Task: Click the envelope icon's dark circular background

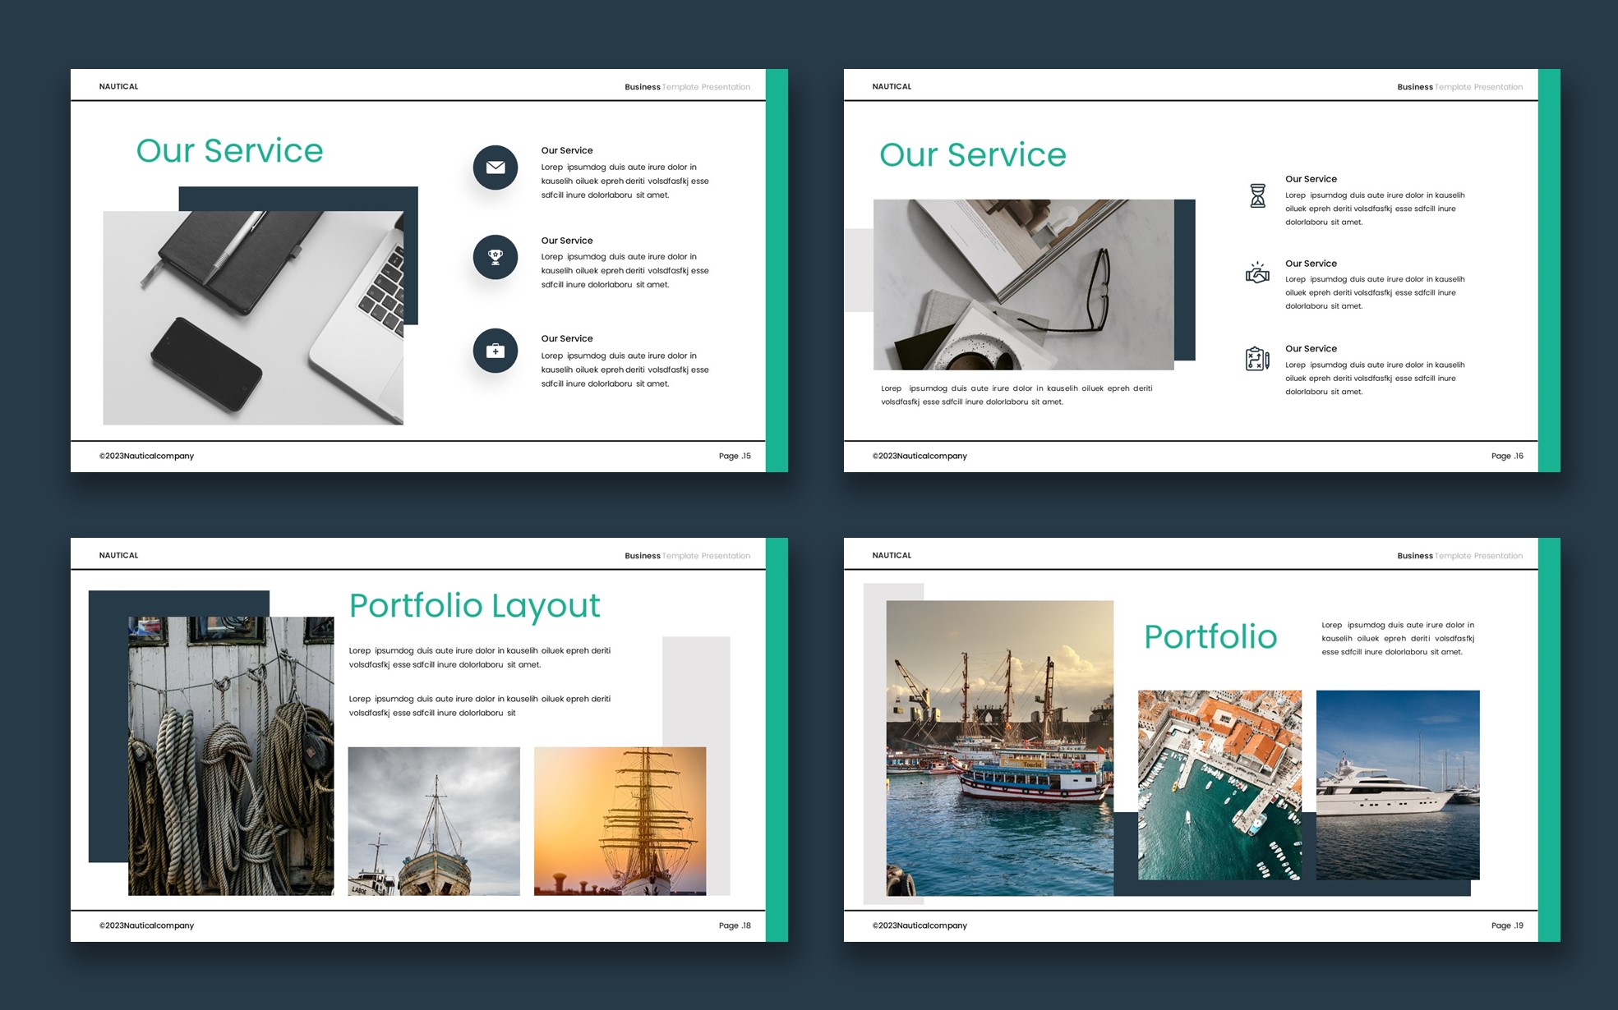Action: (496, 167)
